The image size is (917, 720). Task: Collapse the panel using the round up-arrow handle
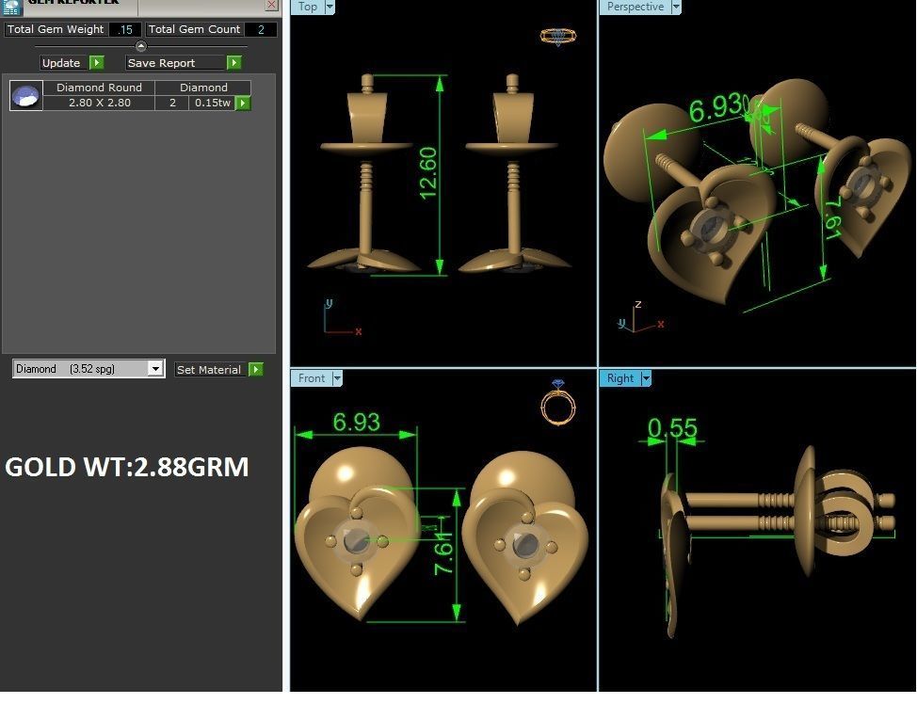[x=141, y=46]
